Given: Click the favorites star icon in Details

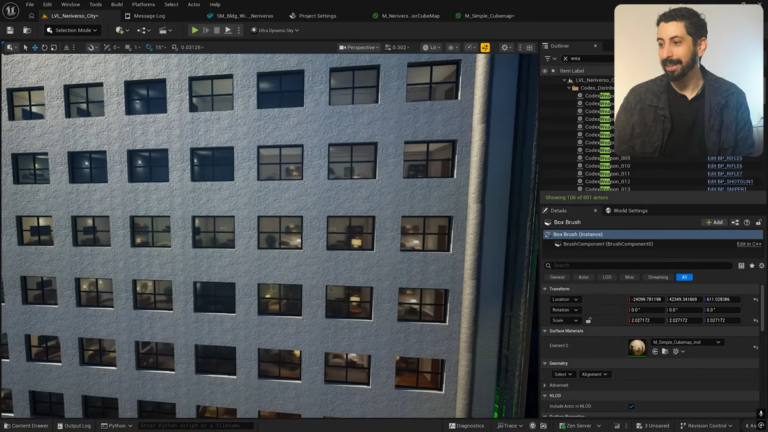Looking at the screenshot, I should pos(752,265).
